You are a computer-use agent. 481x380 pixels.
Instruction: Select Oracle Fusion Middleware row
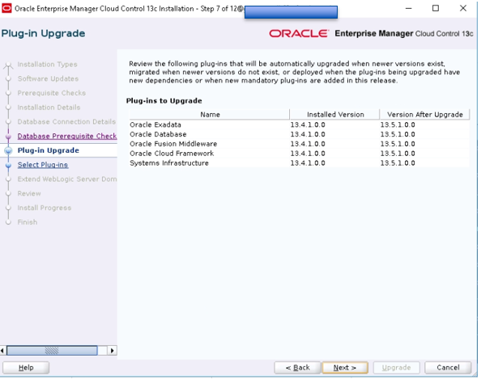pos(299,144)
